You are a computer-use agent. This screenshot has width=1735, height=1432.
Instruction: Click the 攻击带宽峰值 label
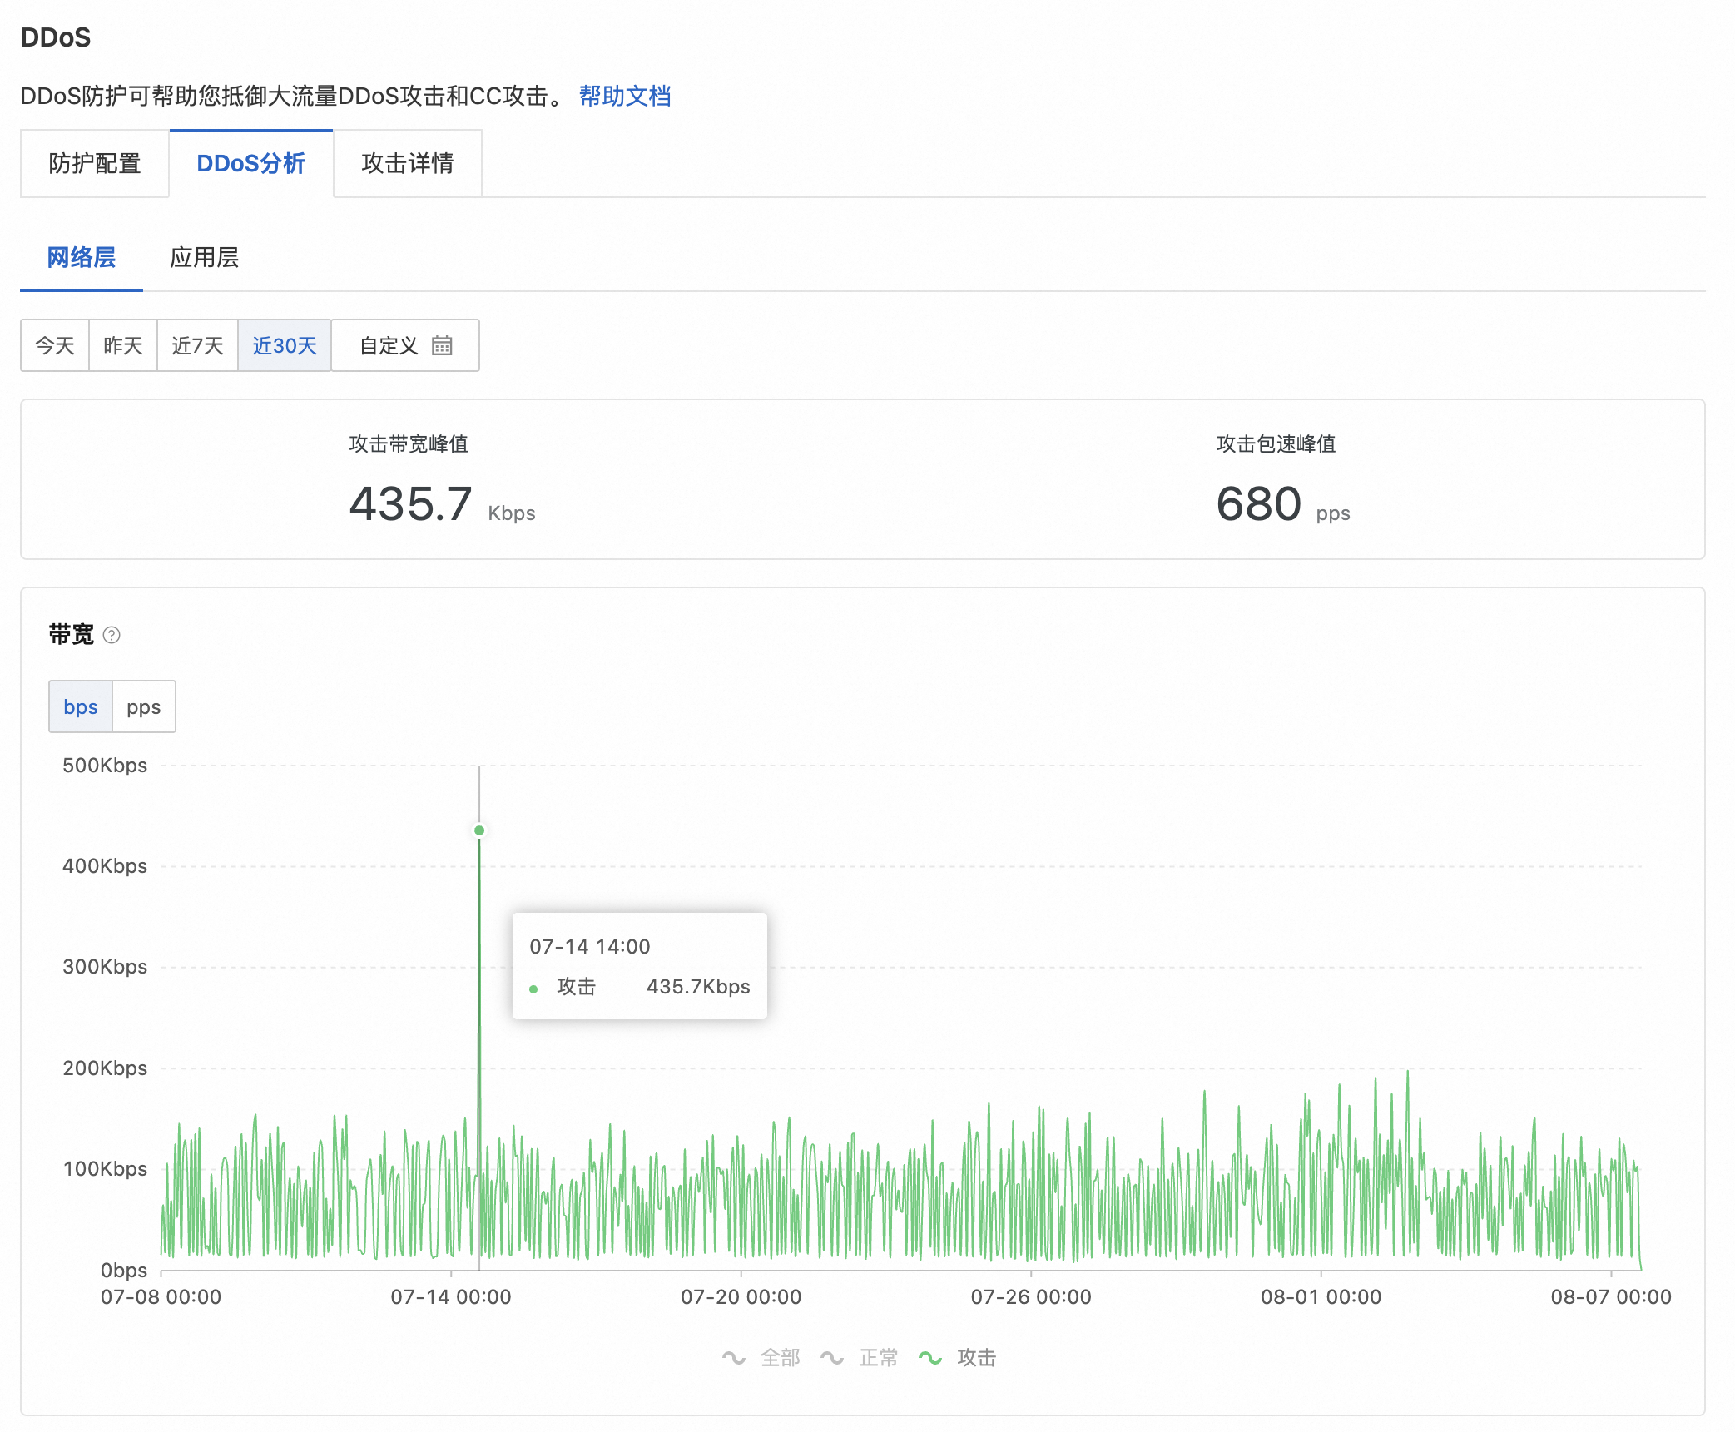[x=409, y=443]
